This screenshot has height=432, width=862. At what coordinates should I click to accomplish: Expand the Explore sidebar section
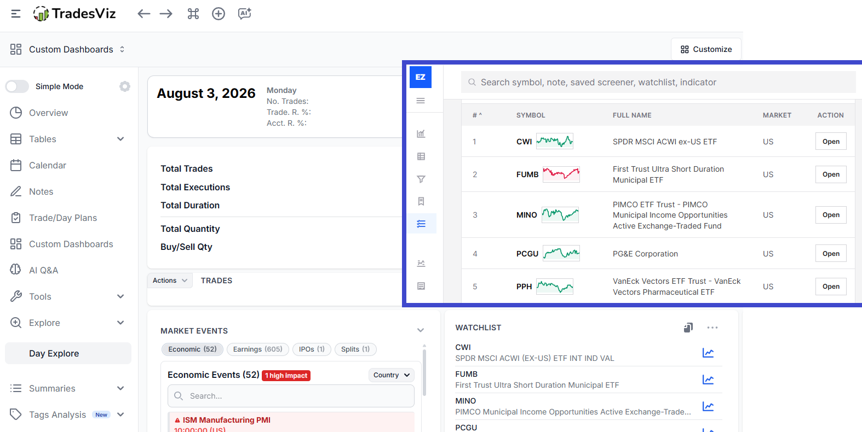pyautogui.click(x=120, y=323)
